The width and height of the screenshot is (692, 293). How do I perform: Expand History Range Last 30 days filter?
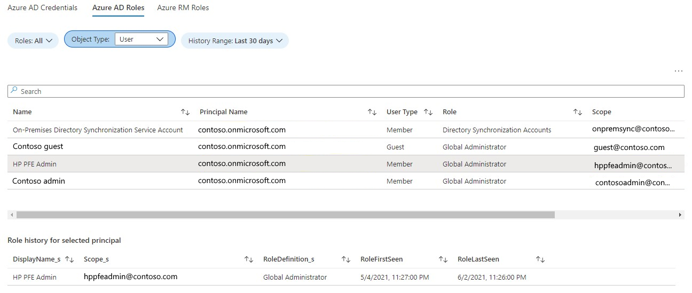[x=235, y=41]
